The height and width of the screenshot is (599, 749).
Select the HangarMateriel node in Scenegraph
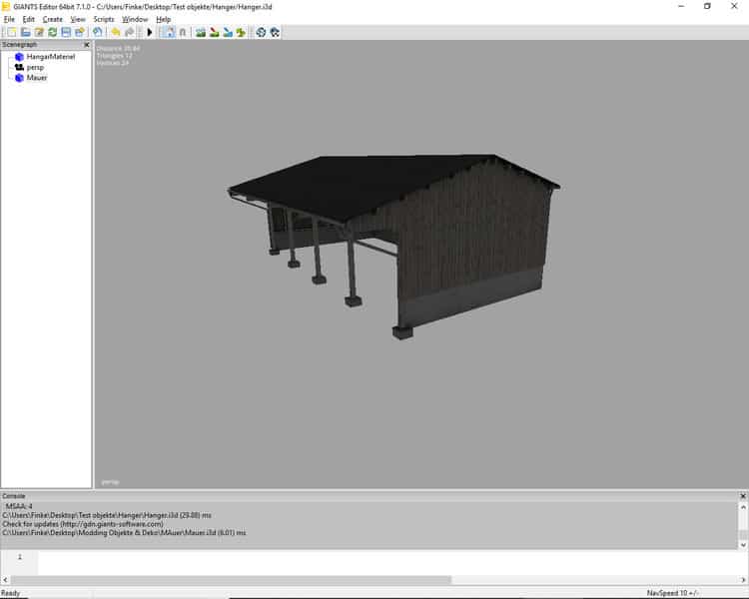[x=50, y=57]
